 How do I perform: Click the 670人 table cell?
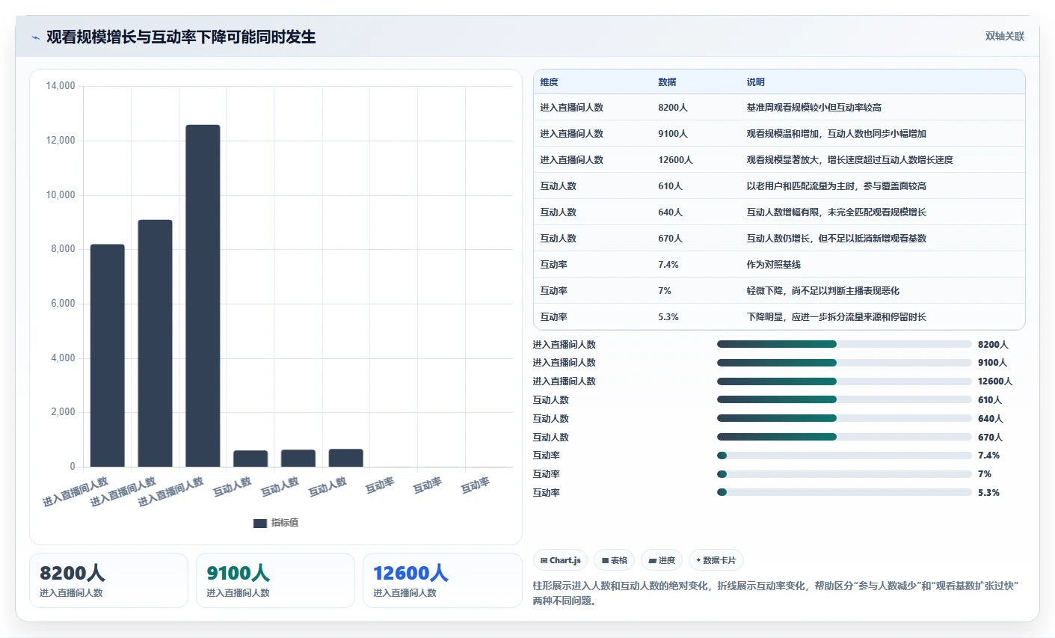coord(670,239)
